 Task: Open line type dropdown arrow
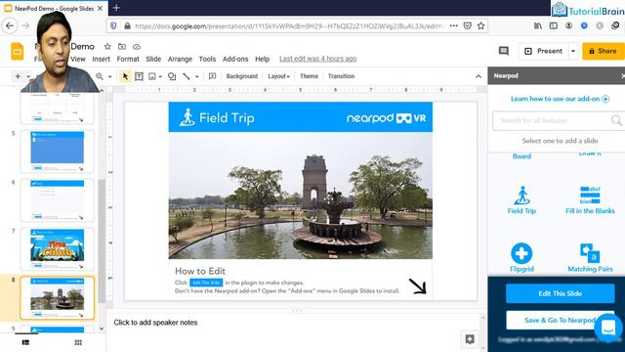(197, 76)
